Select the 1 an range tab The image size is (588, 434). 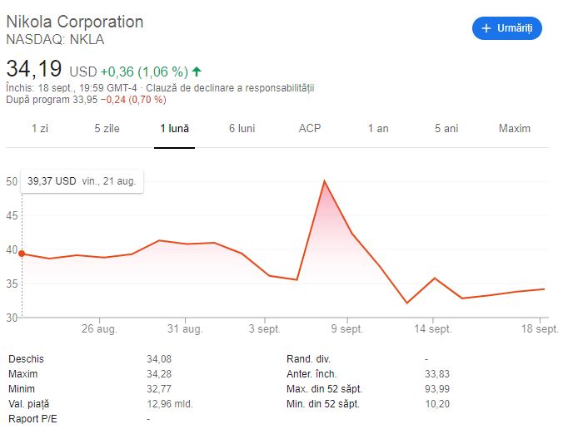(378, 129)
